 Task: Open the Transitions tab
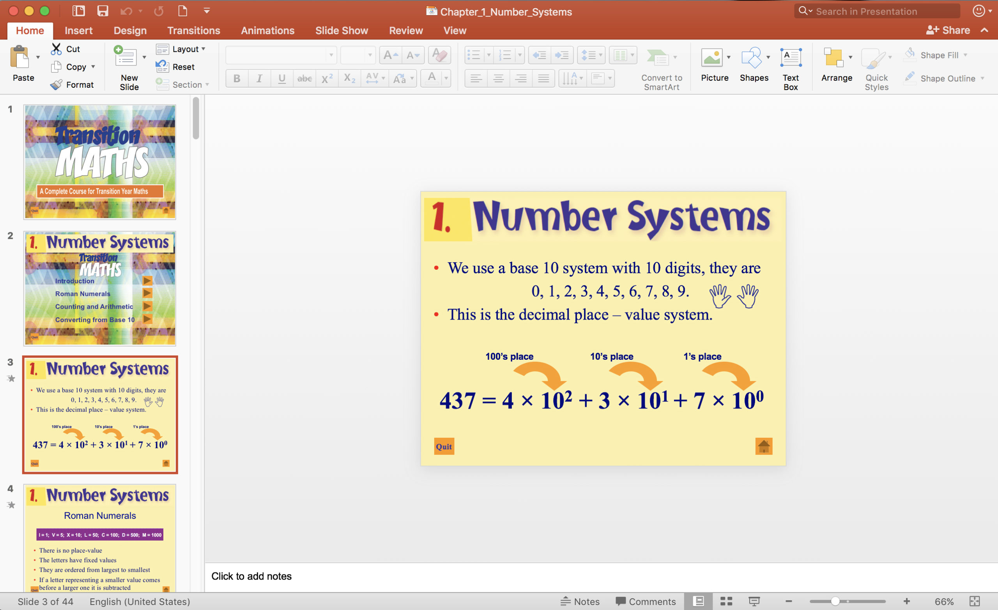point(194,30)
